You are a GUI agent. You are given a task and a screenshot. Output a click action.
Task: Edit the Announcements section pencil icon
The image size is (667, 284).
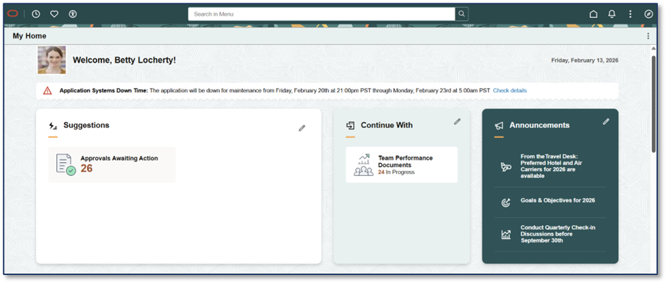point(606,121)
